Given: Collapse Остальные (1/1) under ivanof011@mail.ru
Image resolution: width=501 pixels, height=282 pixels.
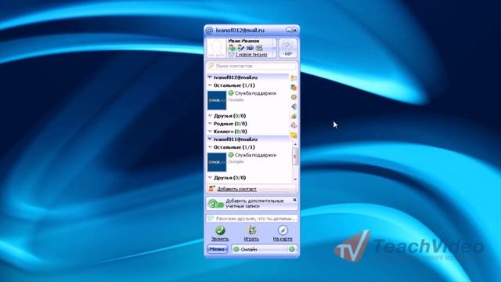Looking at the screenshot, I should click(x=210, y=147).
